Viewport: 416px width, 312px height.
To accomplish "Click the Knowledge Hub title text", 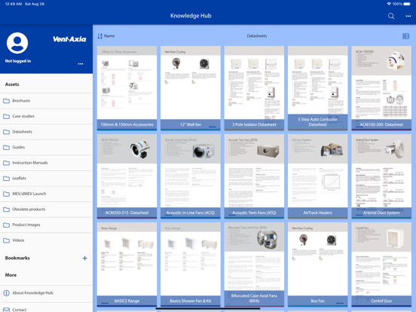I will 191,16.
